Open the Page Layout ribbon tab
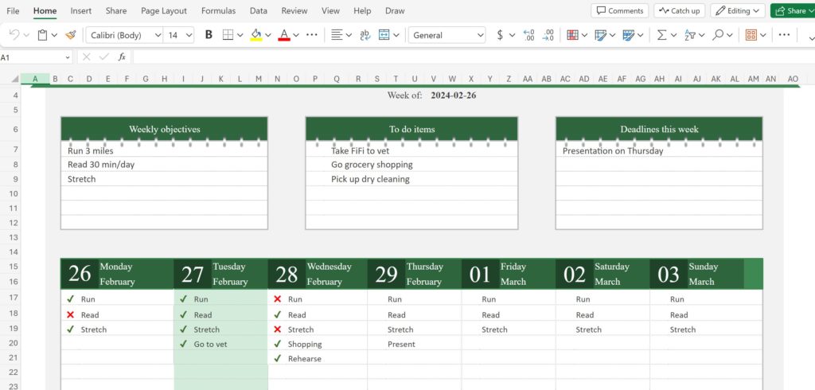 click(x=164, y=11)
